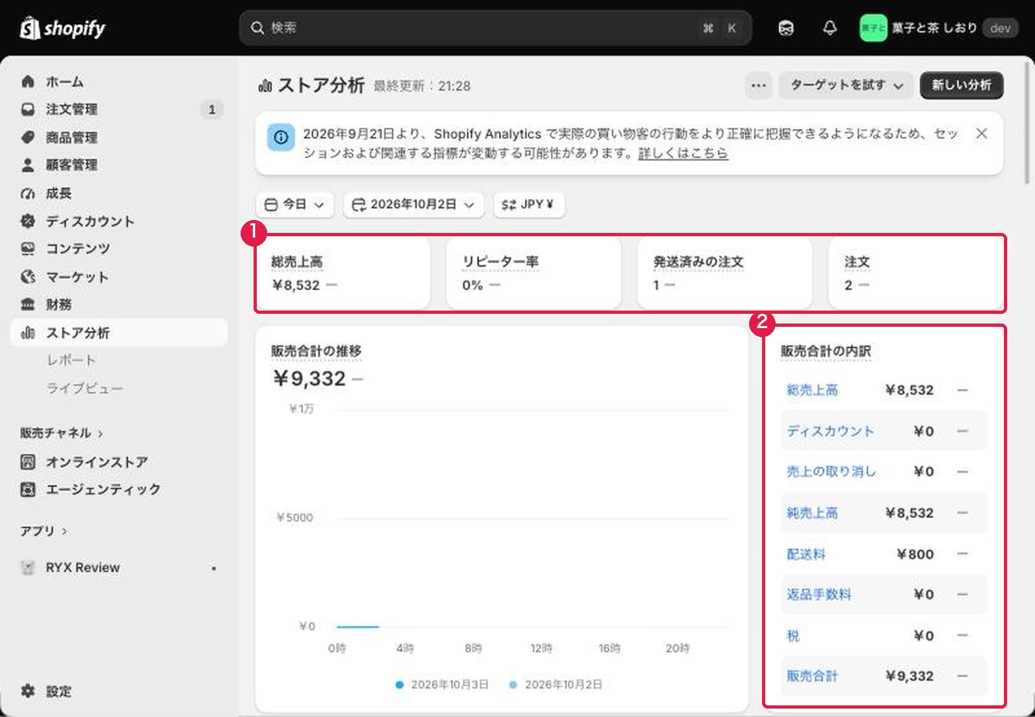The width and height of the screenshot is (1035, 717).
Task: Click the 配送料 link
Action: pyautogui.click(x=806, y=554)
